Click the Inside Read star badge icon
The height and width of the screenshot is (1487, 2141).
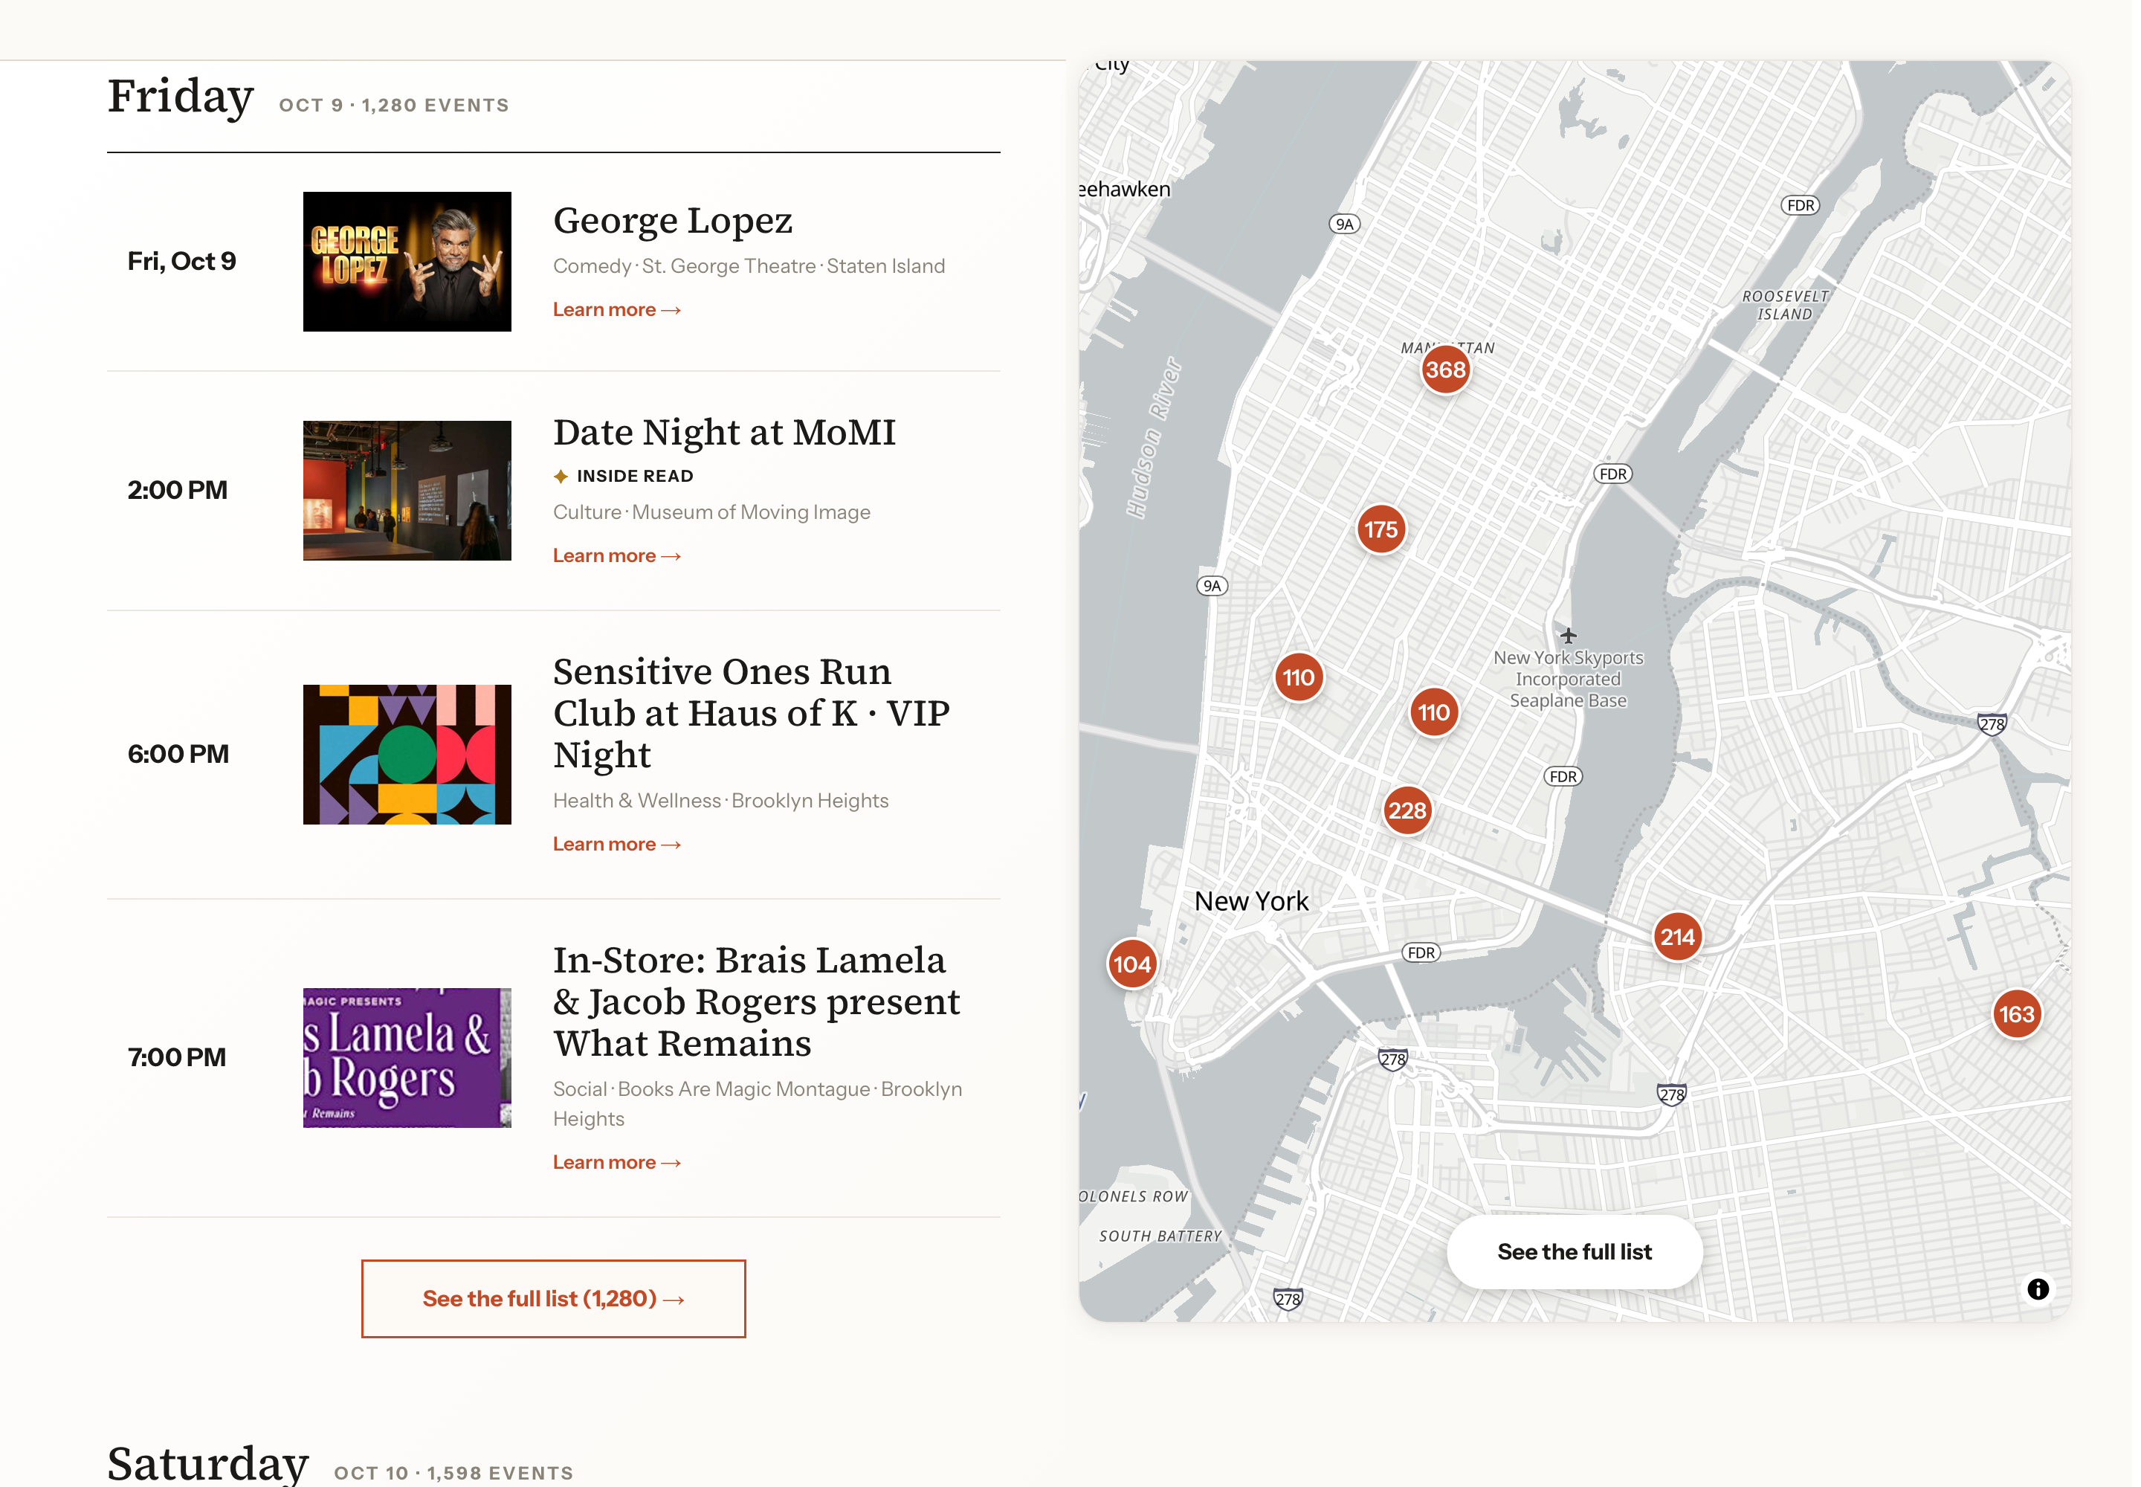560,476
